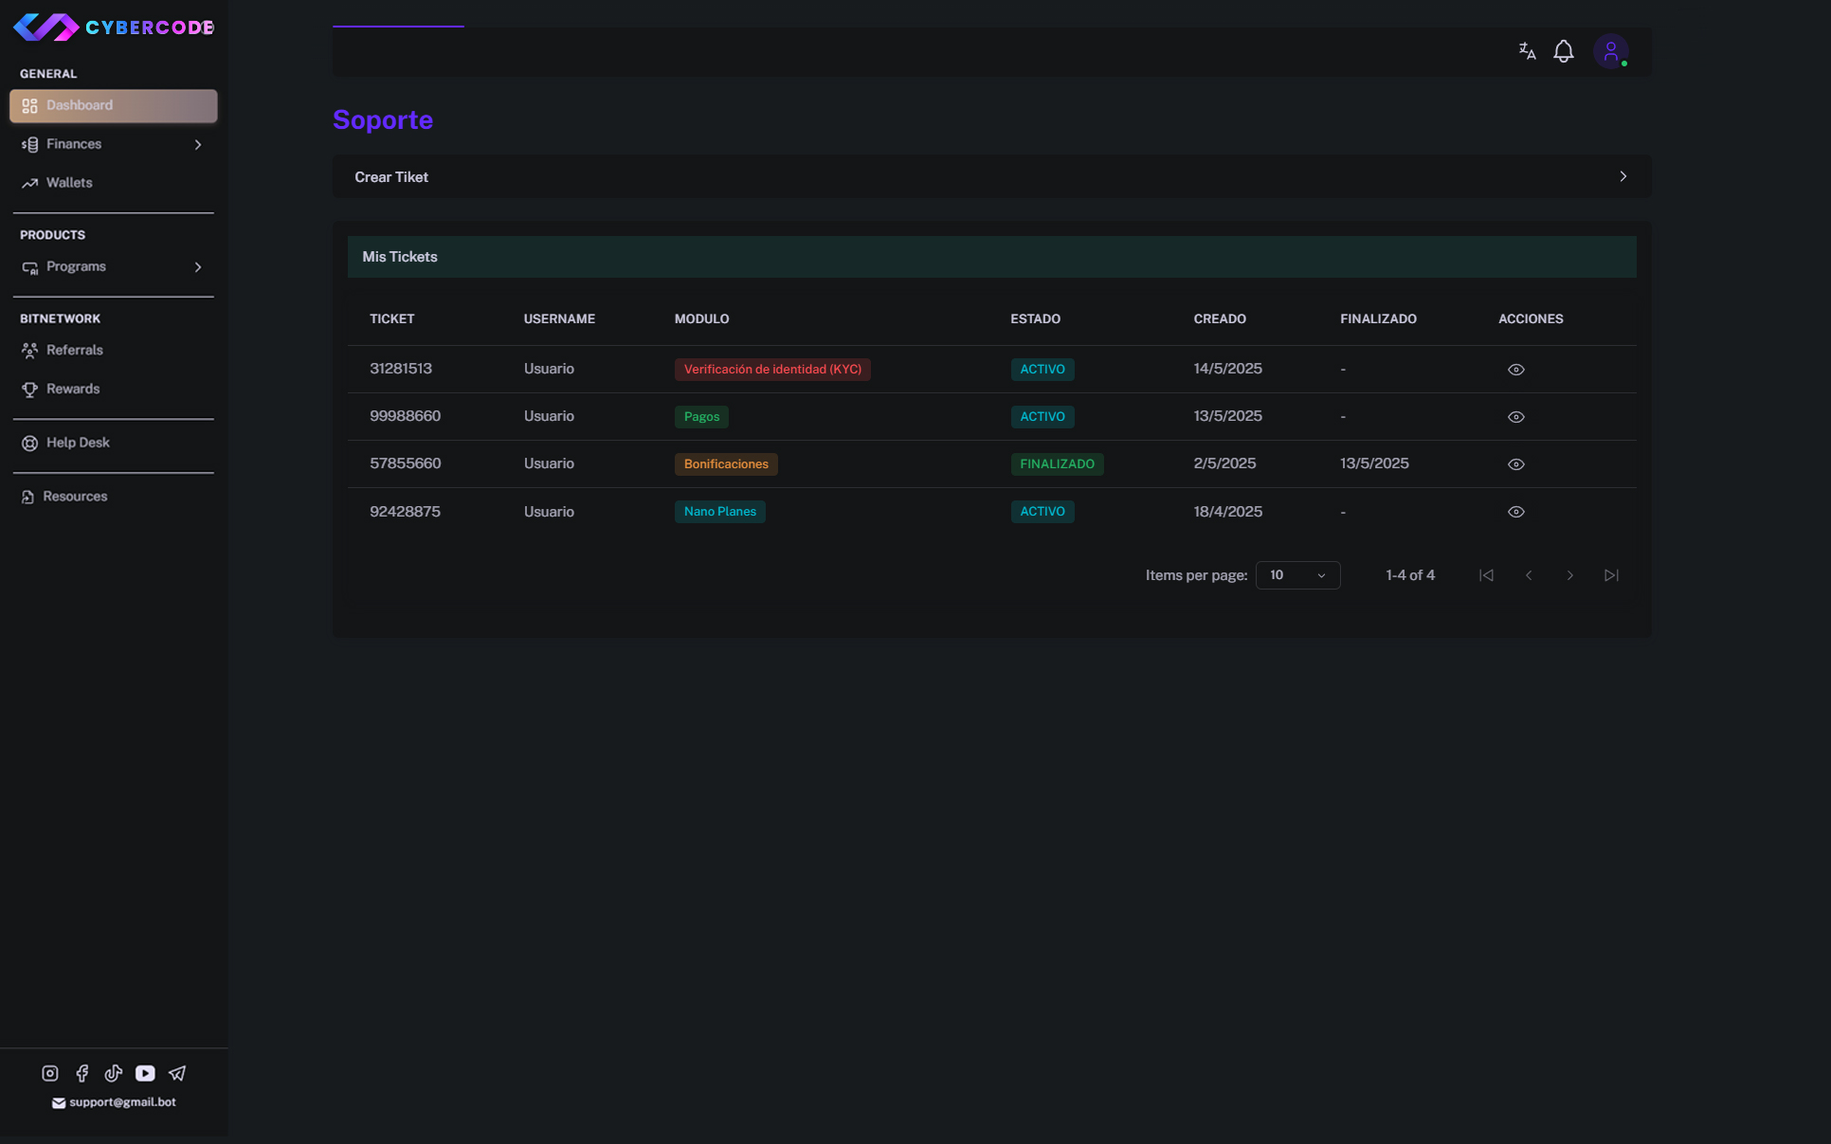Viewport: 1831px width, 1144px height.
Task: Open the YouTube social icon
Action: pos(145,1073)
